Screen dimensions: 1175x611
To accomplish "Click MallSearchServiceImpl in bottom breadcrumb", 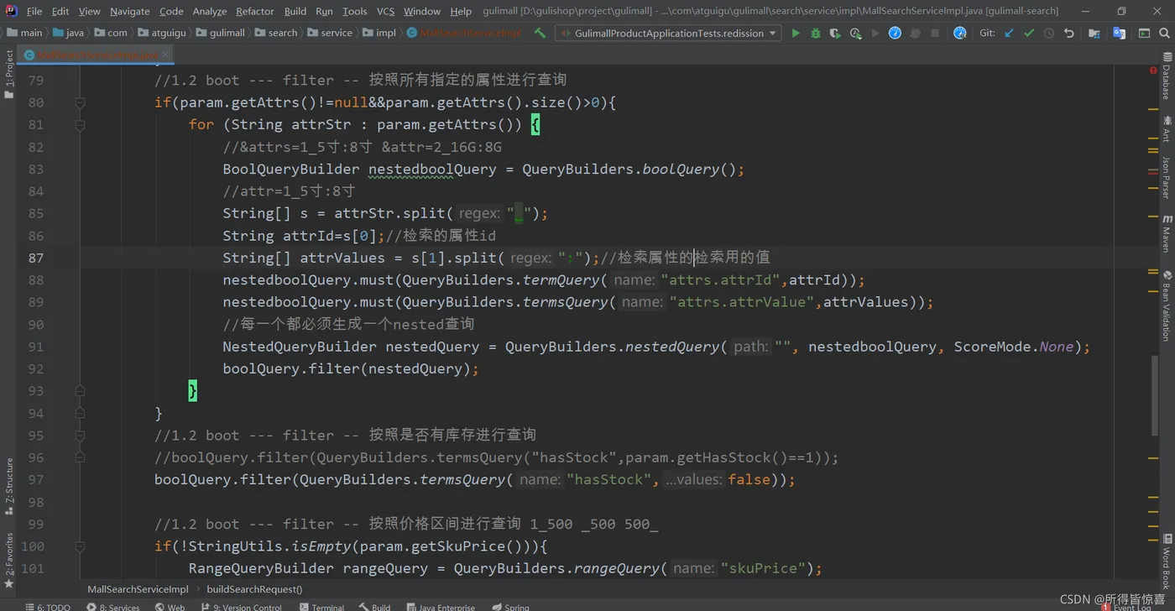I will point(138,589).
